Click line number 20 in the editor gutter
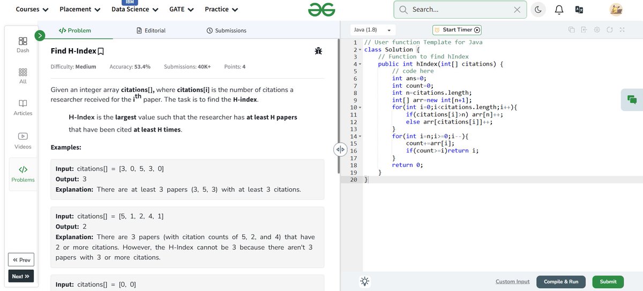This screenshot has width=643, height=291. click(x=353, y=180)
